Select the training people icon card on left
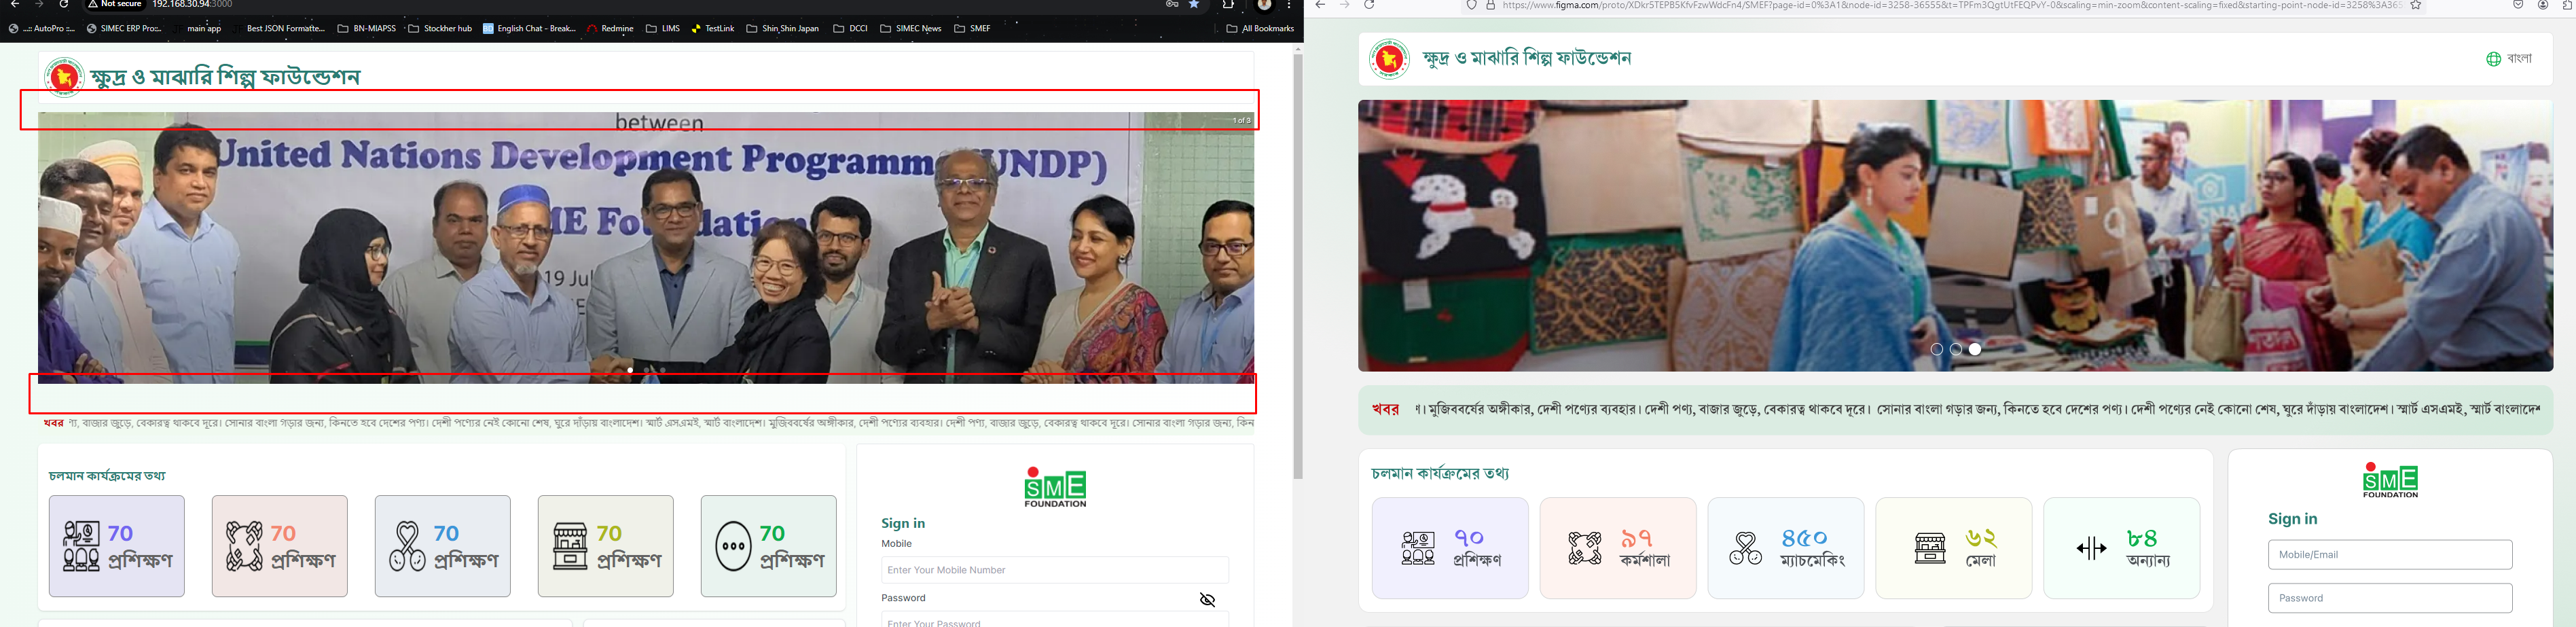Image resolution: width=2576 pixels, height=627 pixels. coord(116,546)
